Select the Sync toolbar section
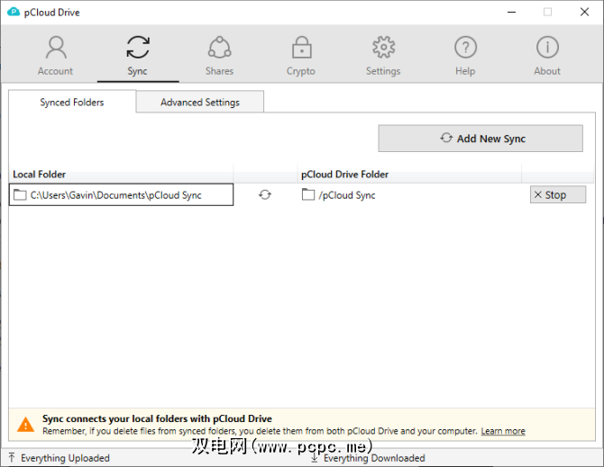This screenshot has width=604, height=467. (138, 56)
